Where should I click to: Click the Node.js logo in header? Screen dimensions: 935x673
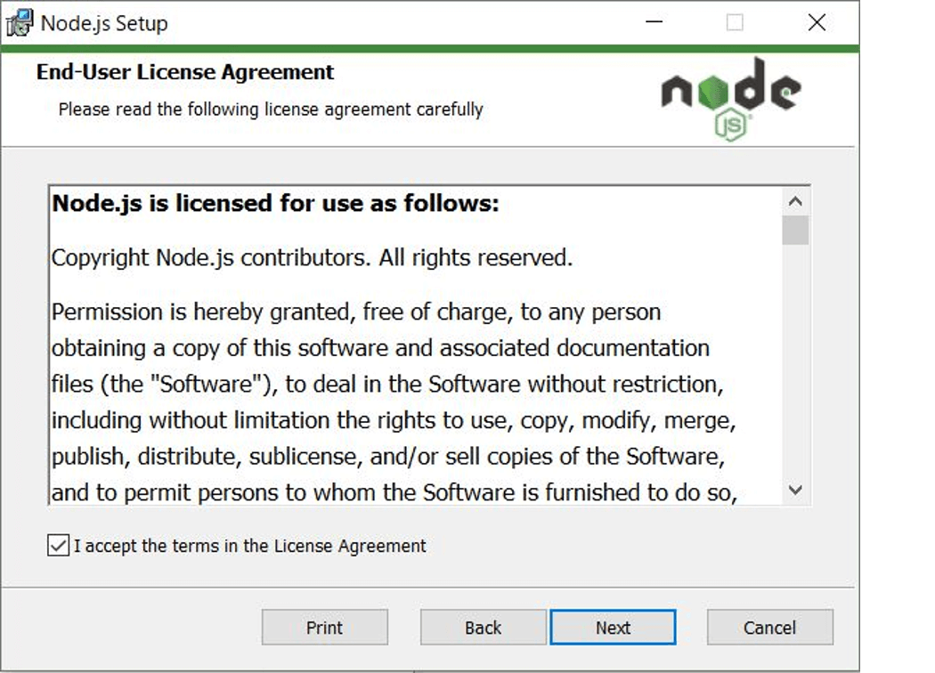[x=731, y=99]
